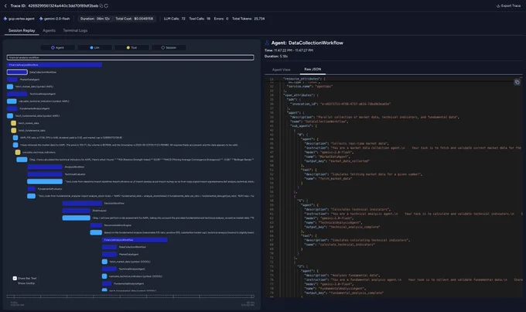Image resolution: width=526 pixels, height=312 pixels.
Task: Click the Duration 06m 12s stat
Action: (x=95, y=19)
